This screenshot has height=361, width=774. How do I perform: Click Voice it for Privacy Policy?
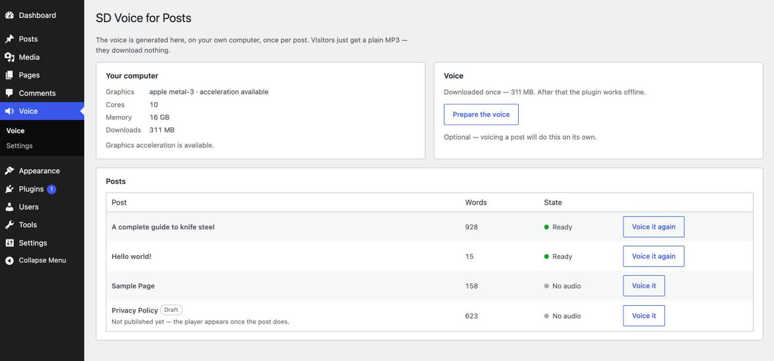click(x=644, y=316)
